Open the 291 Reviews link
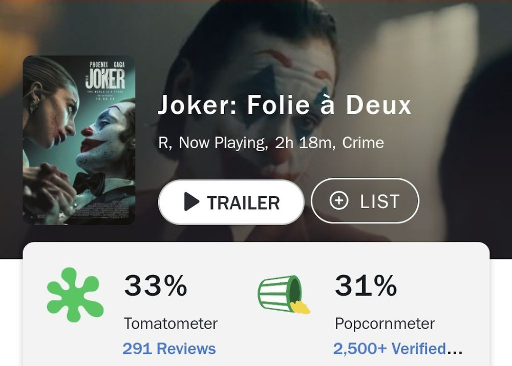The image size is (512, 366). (x=169, y=349)
